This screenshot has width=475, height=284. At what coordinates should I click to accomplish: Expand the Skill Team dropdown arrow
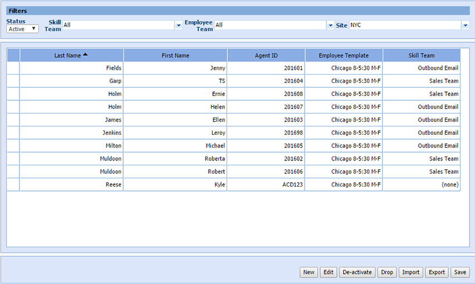point(179,26)
